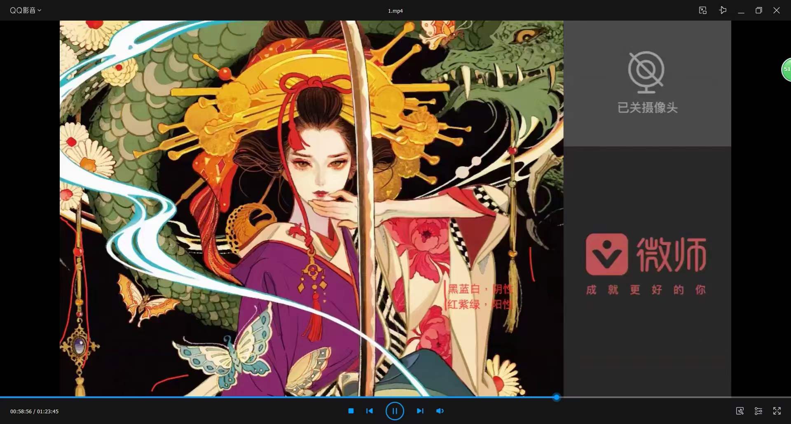The width and height of the screenshot is (791, 424).
Task: Click the green floating badge showing 51
Action: point(786,70)
